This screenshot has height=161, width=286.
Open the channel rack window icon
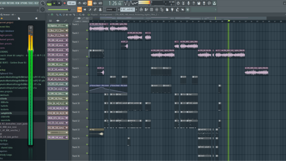pos(152,9)
